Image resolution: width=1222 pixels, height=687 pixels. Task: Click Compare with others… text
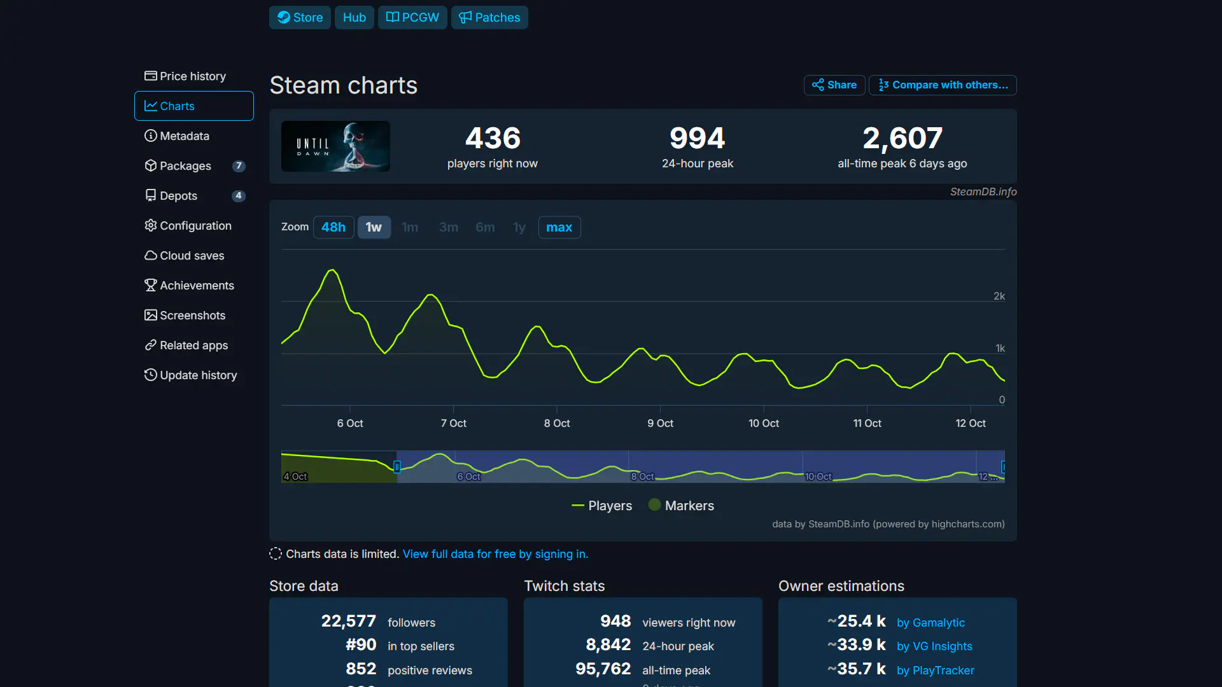(x=950, y=85)
